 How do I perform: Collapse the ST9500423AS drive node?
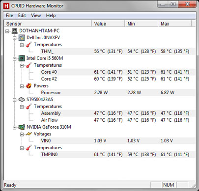pyautogui.click(x=15, y=100)
